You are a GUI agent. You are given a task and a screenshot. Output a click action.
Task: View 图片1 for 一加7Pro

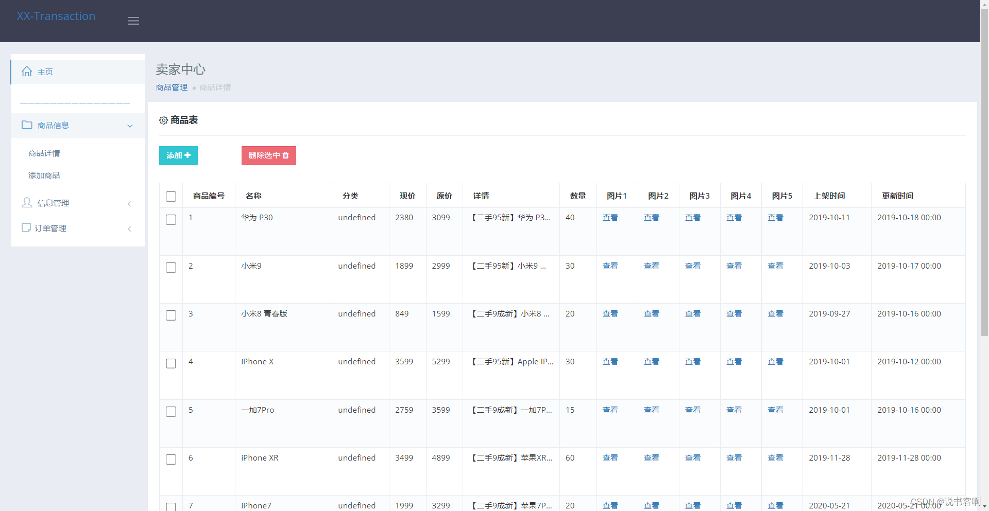(x=610, y=410)
